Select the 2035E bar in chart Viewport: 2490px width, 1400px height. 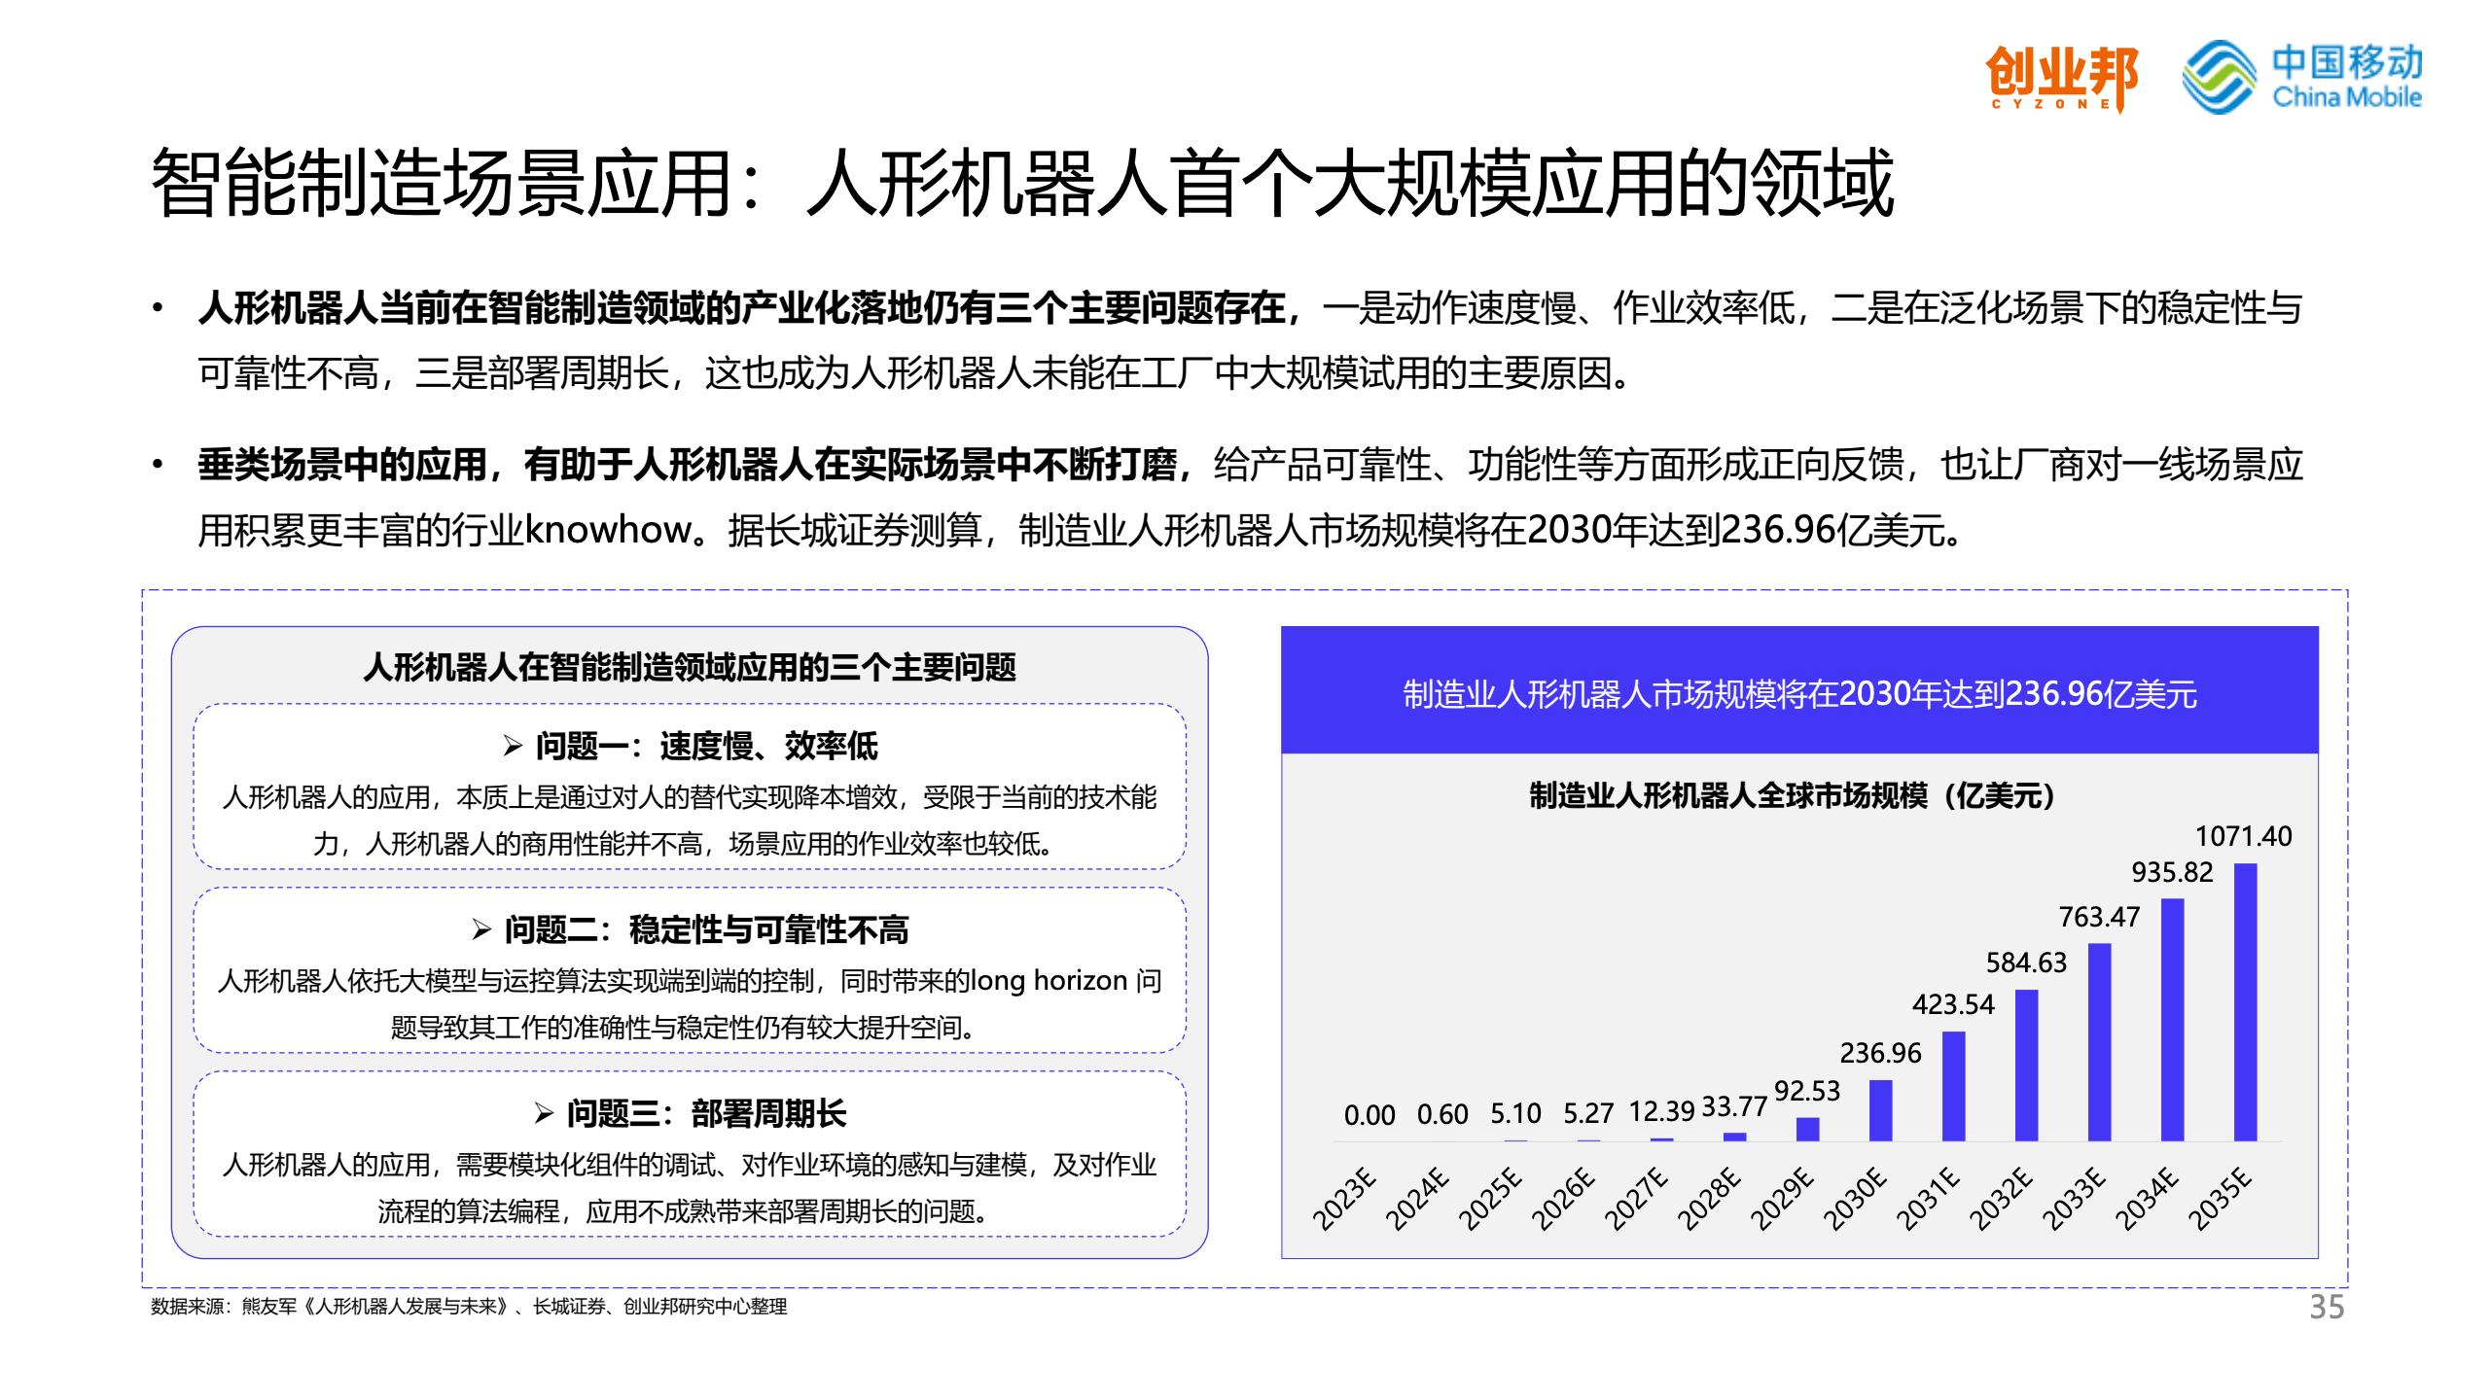(x=2245, y=1001)
